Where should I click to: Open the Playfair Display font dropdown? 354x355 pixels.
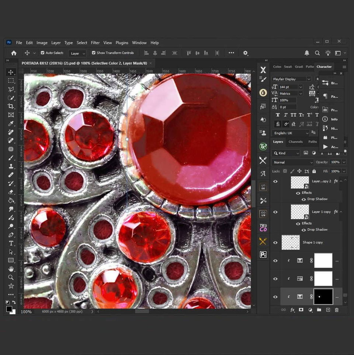tap(291, 79)
